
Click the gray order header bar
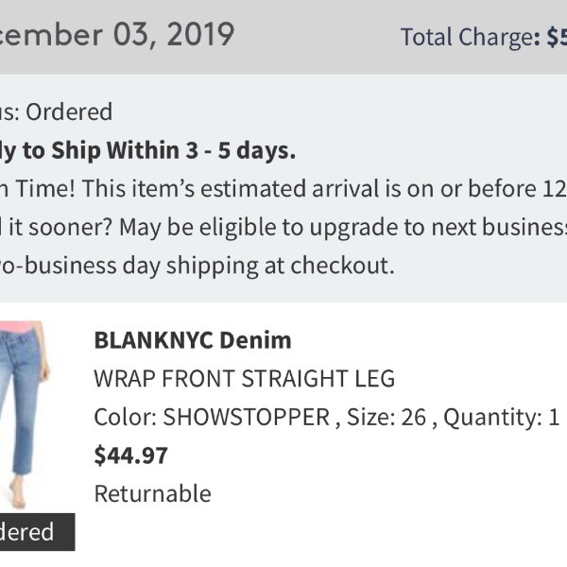click(x=283, y=37)
